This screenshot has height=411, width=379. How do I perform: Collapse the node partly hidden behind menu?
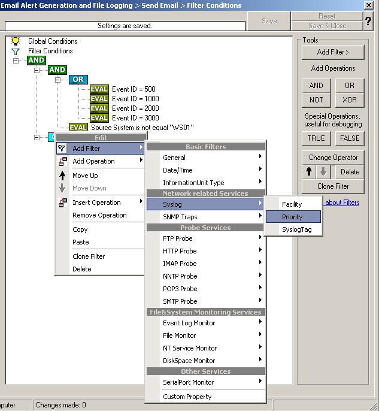tap(37, 137)
